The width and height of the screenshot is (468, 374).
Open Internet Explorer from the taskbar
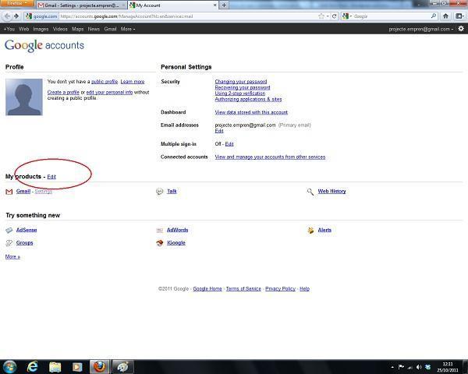click(33, 366)
